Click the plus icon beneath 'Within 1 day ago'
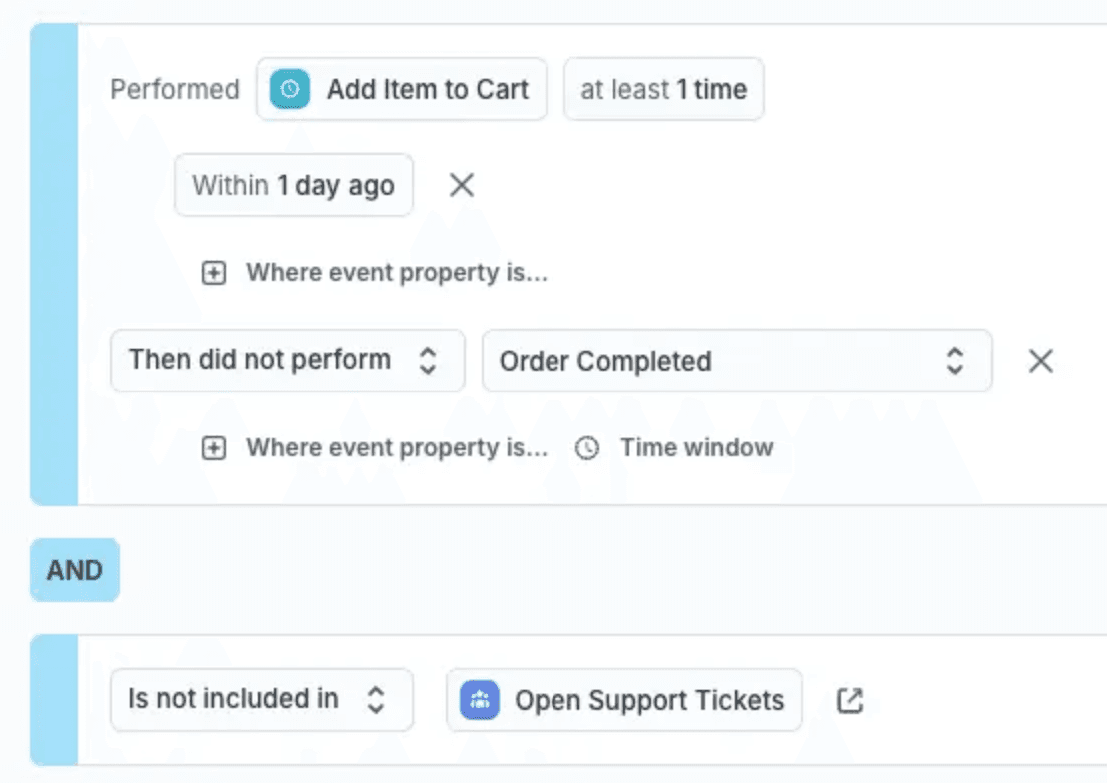This screenshot has height=783, width=1107. click(x=214, y=273)
